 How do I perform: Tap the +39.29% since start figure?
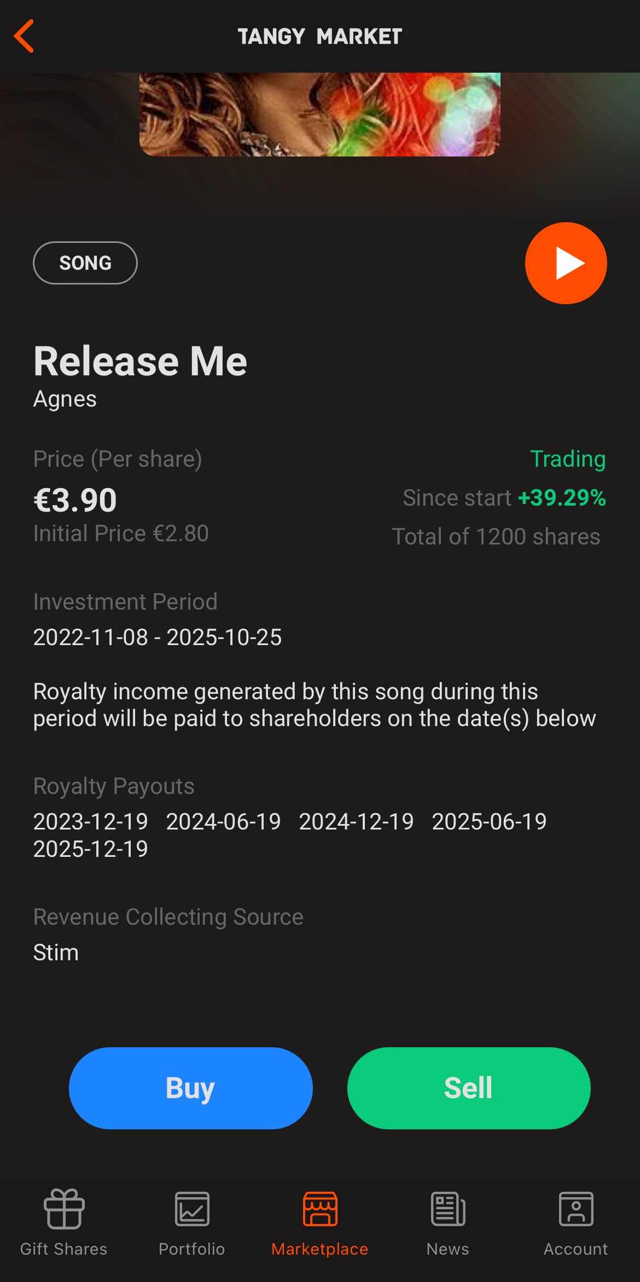tap(562, 498)
